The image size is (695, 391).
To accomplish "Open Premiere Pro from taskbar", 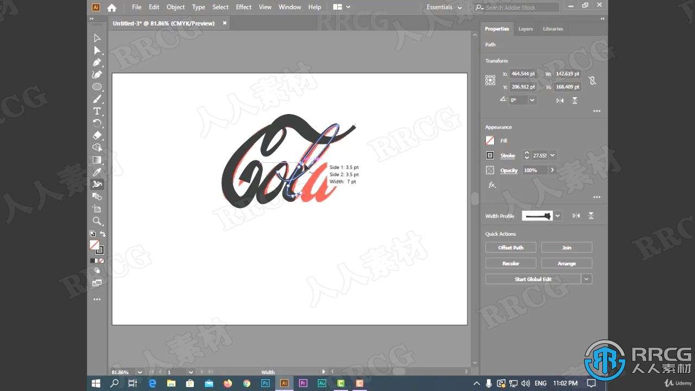I will [x=303, y=383].
